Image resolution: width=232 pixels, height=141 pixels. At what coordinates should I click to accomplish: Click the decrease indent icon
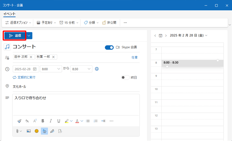click(x=103, y=121)
